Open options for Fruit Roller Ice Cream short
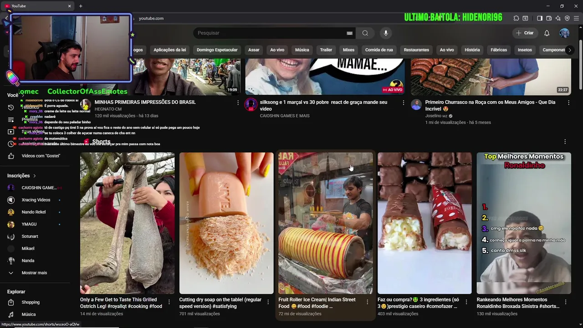This screenshot has height=328, width=583. coord(367,302)
